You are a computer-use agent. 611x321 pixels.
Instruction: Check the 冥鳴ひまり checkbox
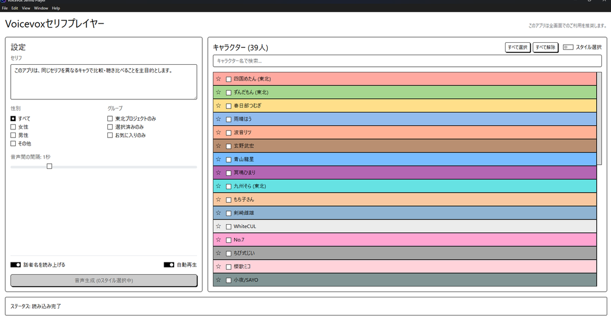[x=229, y=173]
